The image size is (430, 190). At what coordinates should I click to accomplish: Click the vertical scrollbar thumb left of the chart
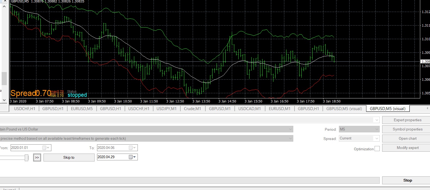(x=4, y=79)
